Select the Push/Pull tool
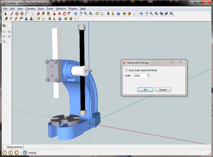The width and height of the screenshot is (213, 157). (54, 14)
